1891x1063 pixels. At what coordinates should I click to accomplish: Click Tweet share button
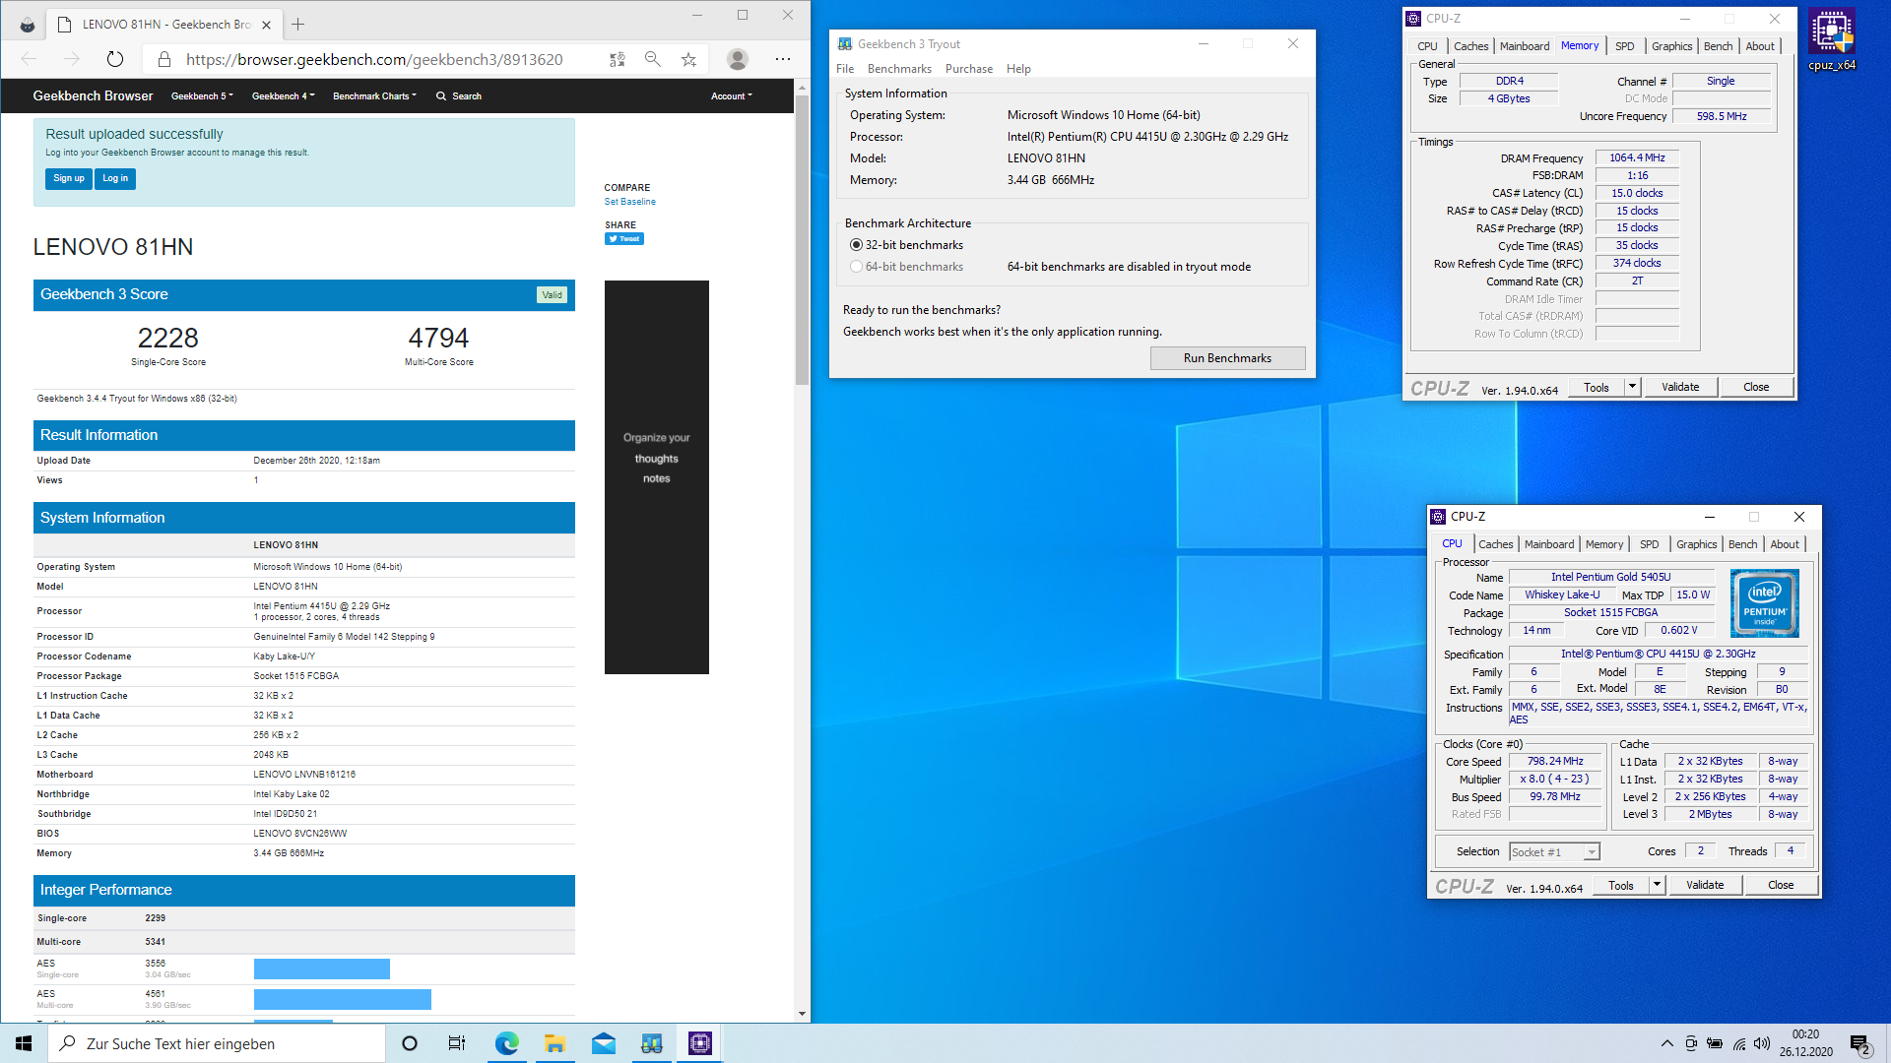(x=624, y=239)
